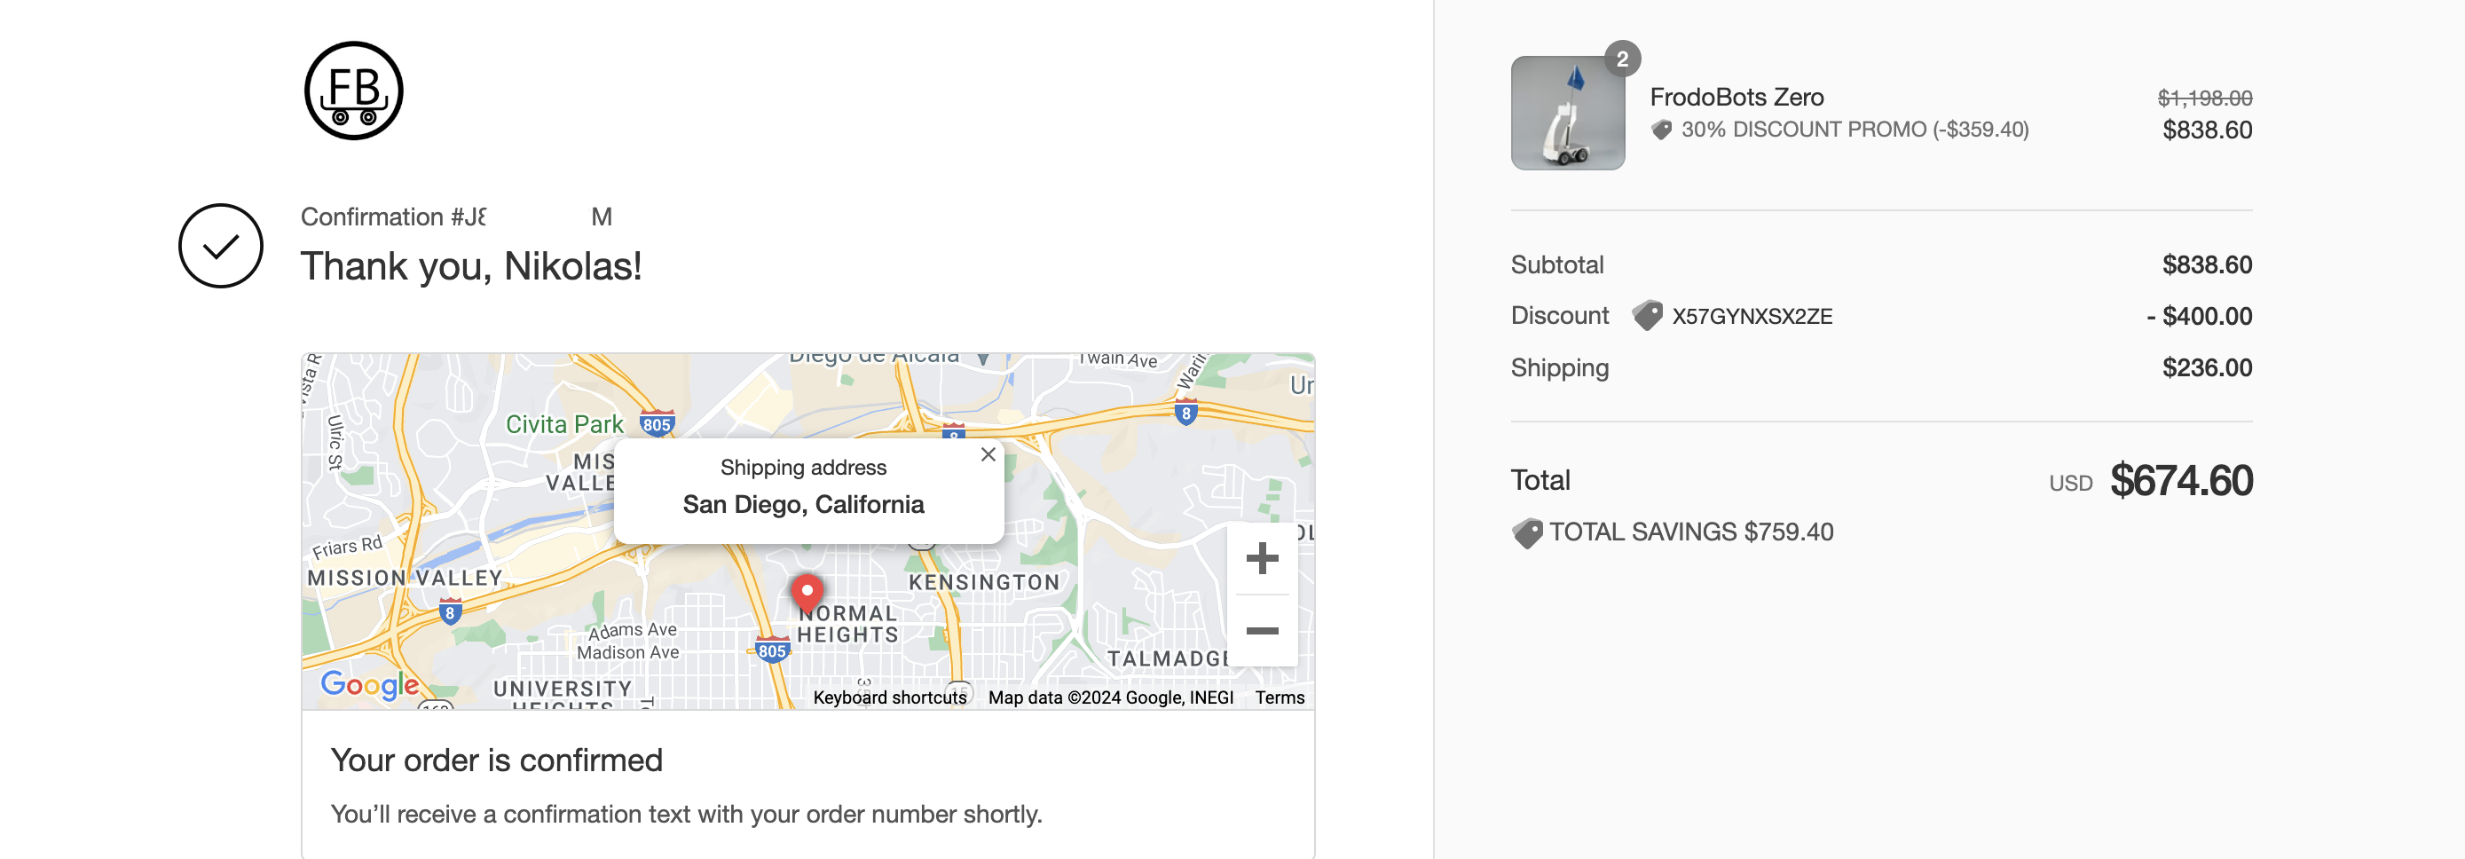The width and height of the screenshot is (2465, 859).
Task: Open the map Terms link
Action: pos(1279,697)
